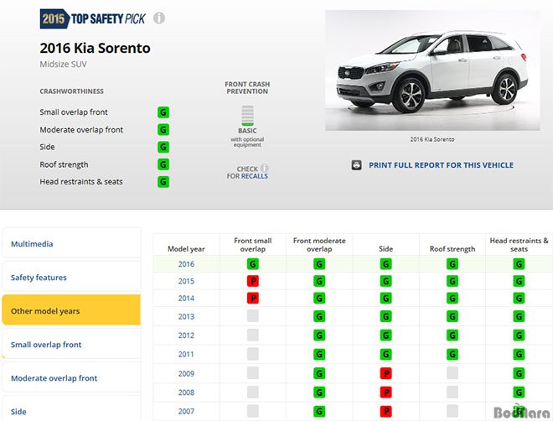Click the G rating for Moderate overlap front
Screen dimensions: 553x421
click(x=163, y=129)
